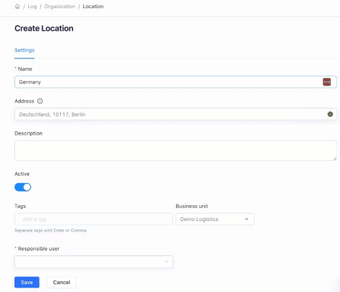The image size is (340, 292).
Task: Expand the Responsible user dropdown
Action: [x=94, y=261]
